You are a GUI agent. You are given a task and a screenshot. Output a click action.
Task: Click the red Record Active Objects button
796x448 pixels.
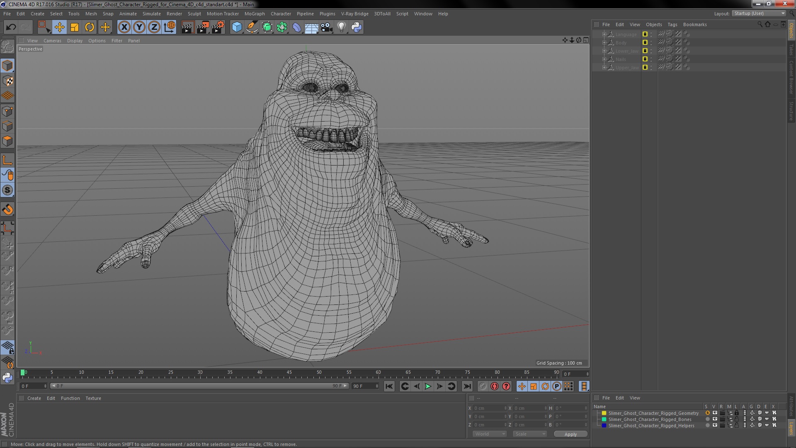coord(495,386)
